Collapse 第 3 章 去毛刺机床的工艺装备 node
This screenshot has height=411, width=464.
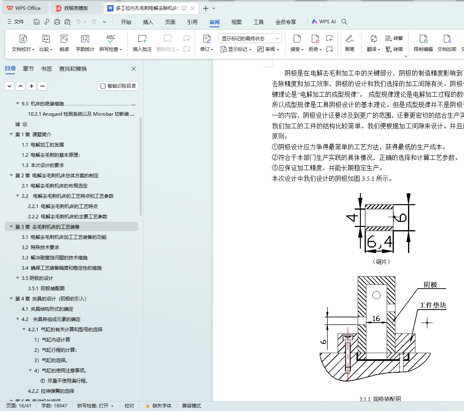[11, 227]
